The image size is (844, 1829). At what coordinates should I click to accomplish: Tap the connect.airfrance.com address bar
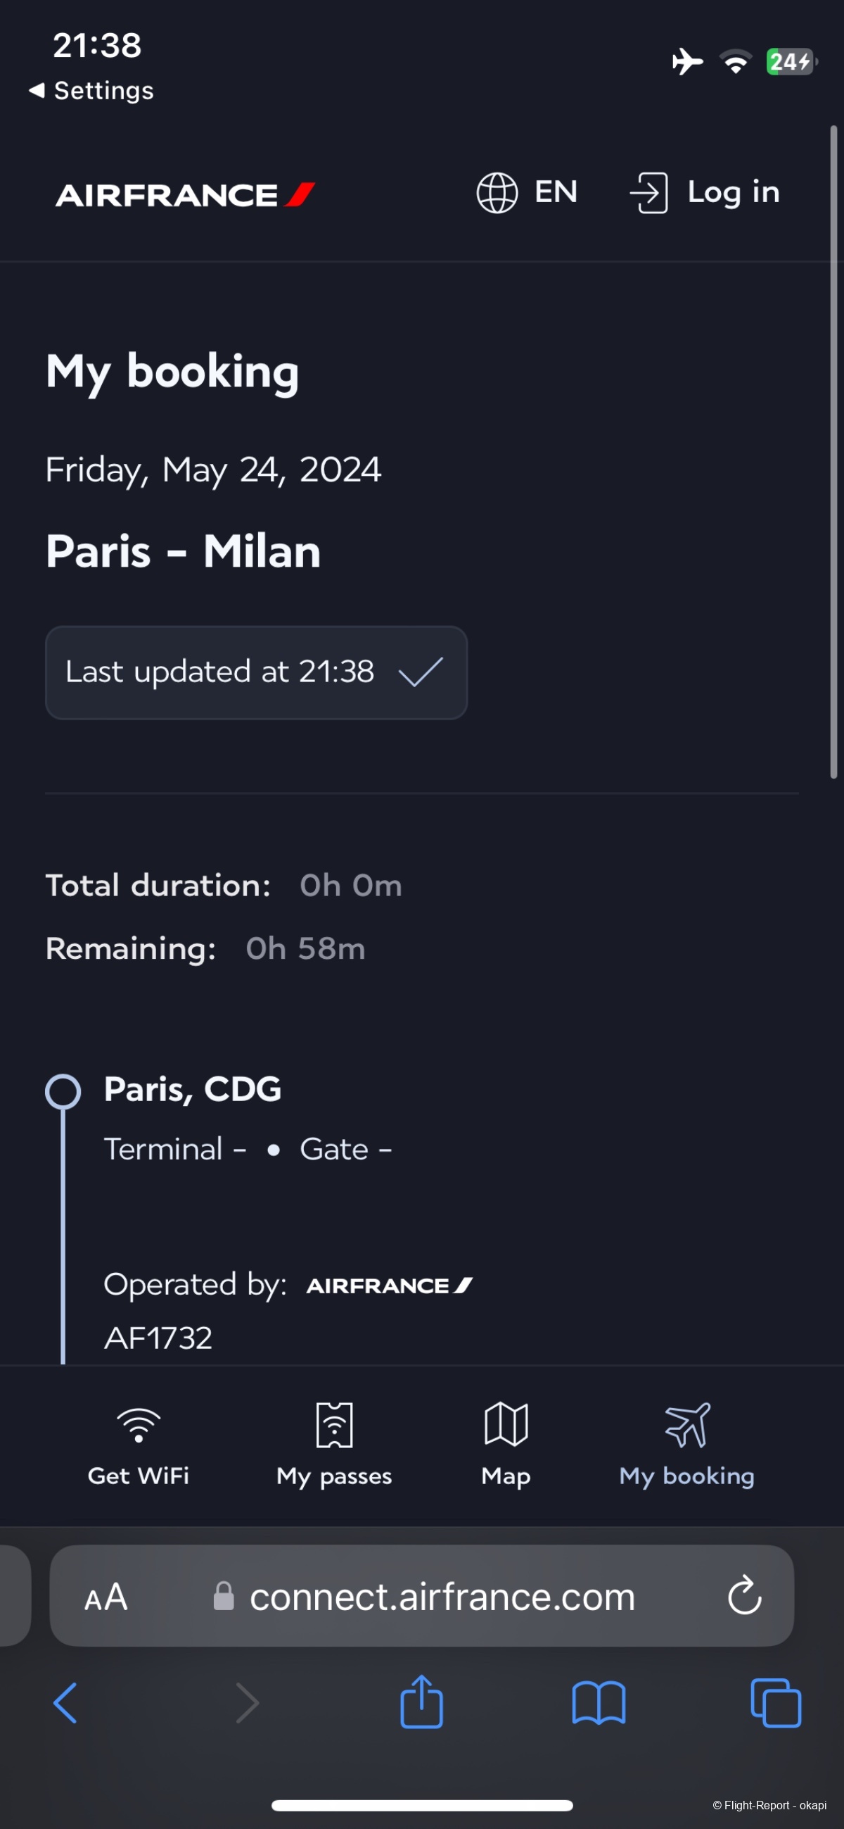423,1597
